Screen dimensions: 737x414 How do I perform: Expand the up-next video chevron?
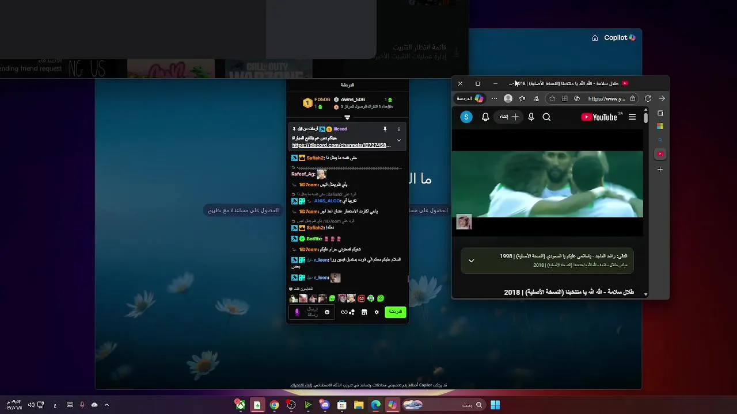(471, 261)
